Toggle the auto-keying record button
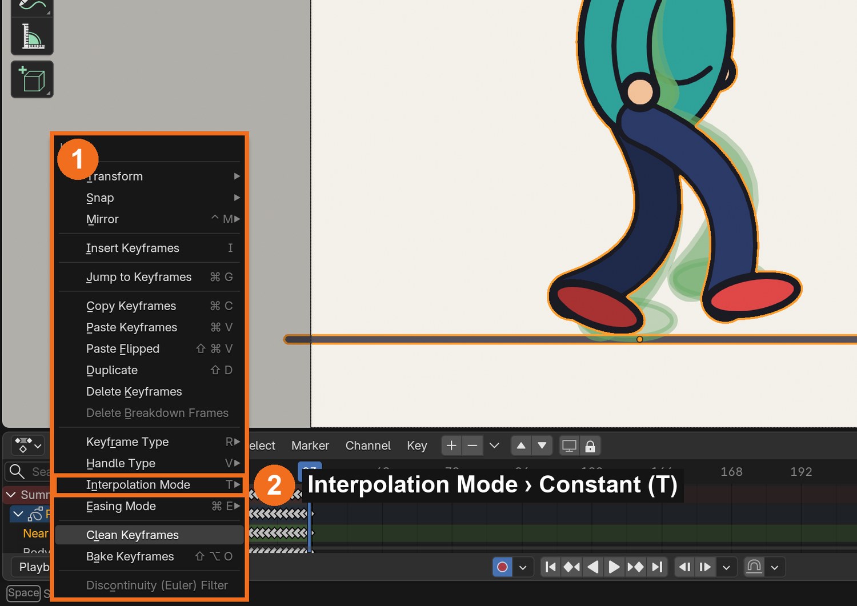857x606 pixels. click(502, 567)
